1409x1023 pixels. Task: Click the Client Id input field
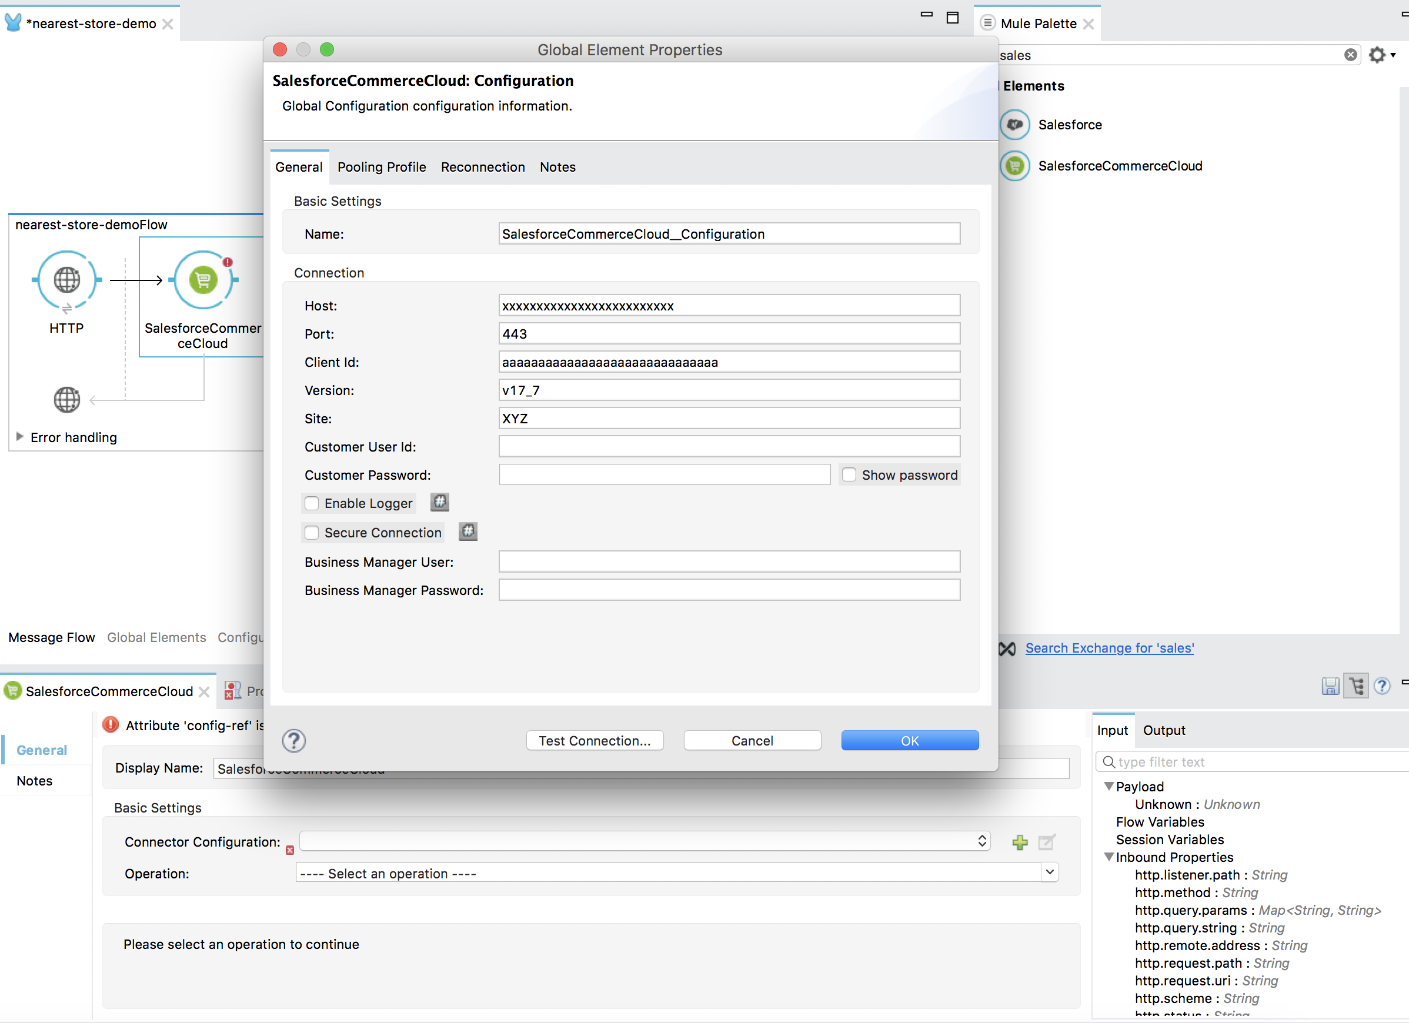729,362
